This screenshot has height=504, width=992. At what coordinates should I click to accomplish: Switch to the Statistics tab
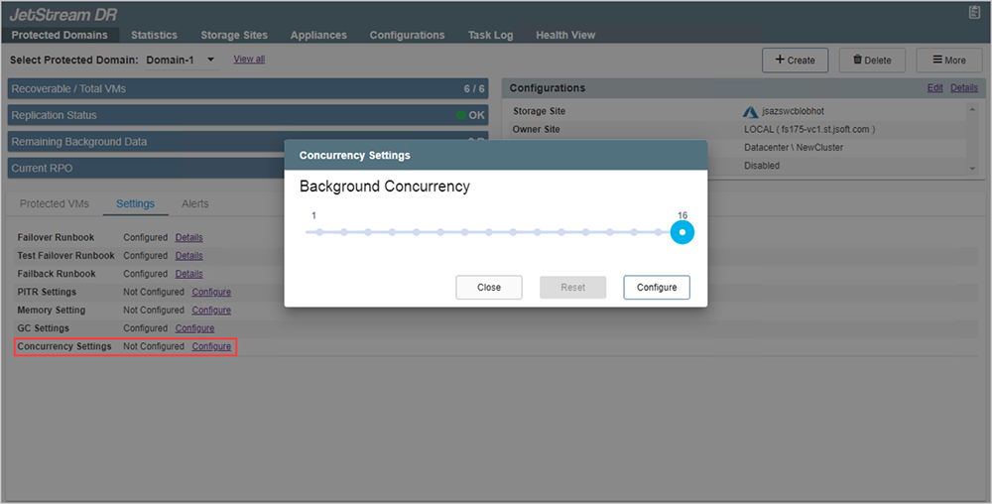click(154, 35)
